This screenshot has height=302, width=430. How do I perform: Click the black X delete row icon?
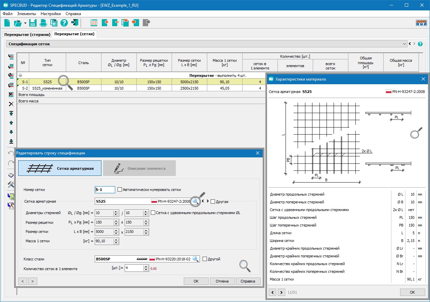[11, 104]
